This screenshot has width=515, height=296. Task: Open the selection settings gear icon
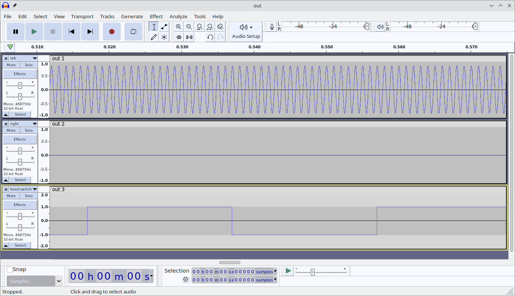[185, 280]
